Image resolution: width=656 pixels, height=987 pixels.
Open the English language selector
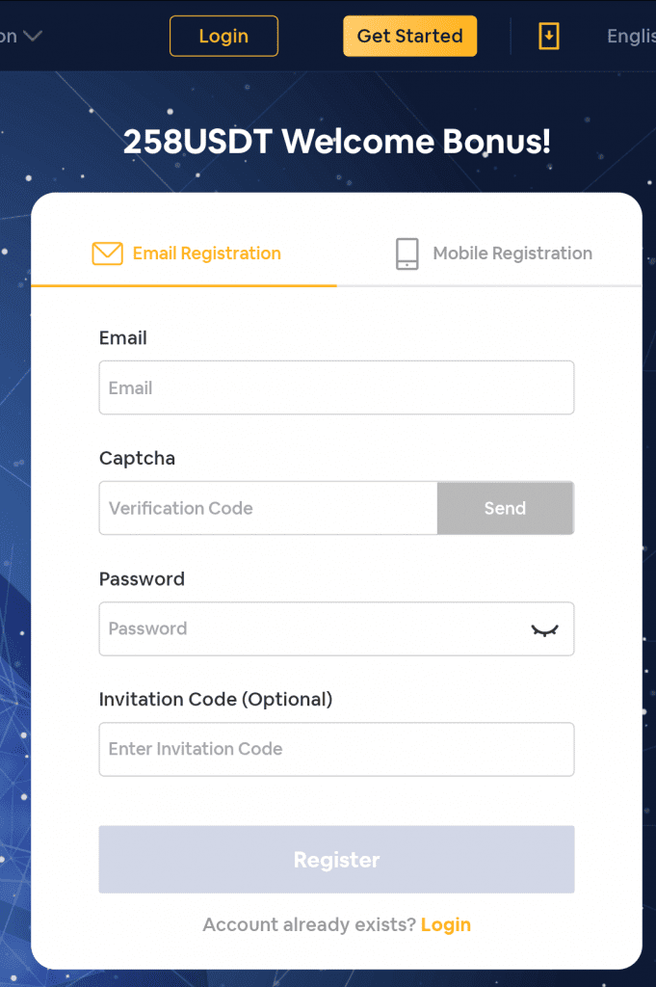631,37
